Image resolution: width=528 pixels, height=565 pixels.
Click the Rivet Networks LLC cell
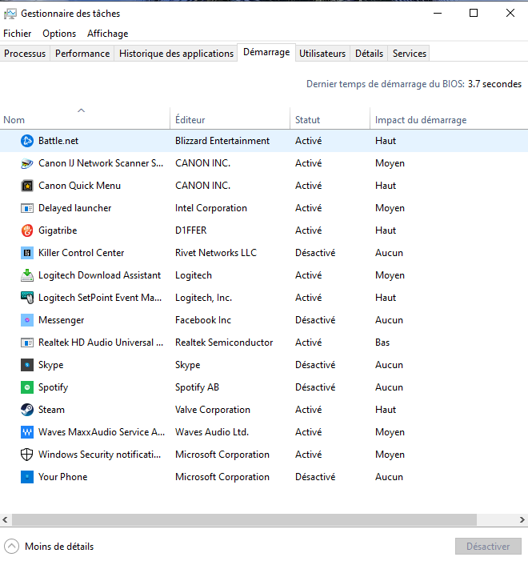(216, 253)
